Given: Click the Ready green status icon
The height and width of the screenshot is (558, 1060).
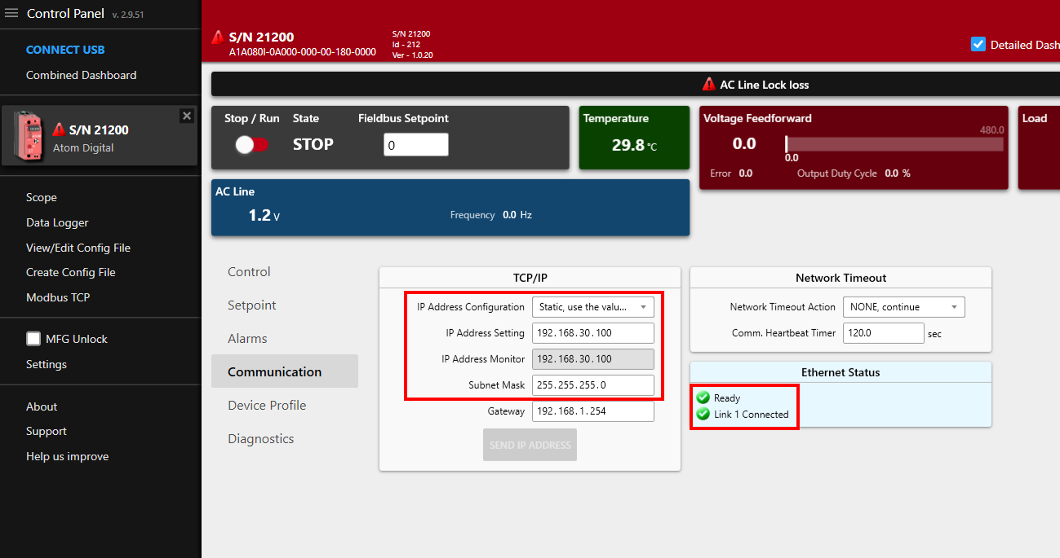Looking at the screenshot, I should (703, 398).
